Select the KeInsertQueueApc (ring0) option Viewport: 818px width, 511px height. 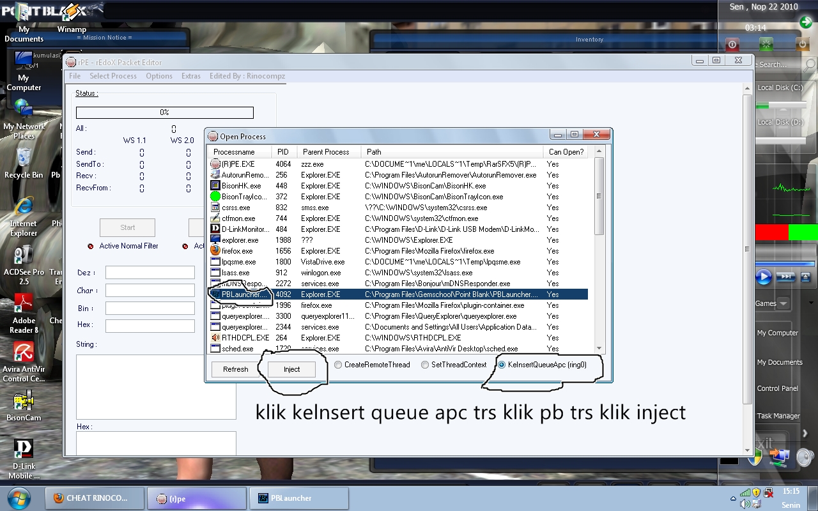500,365
